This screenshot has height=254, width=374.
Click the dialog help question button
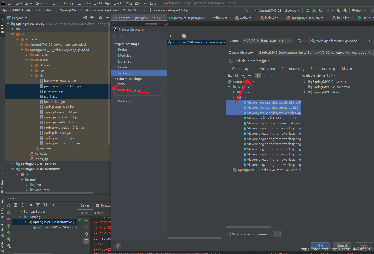click(x=118, y=245)
